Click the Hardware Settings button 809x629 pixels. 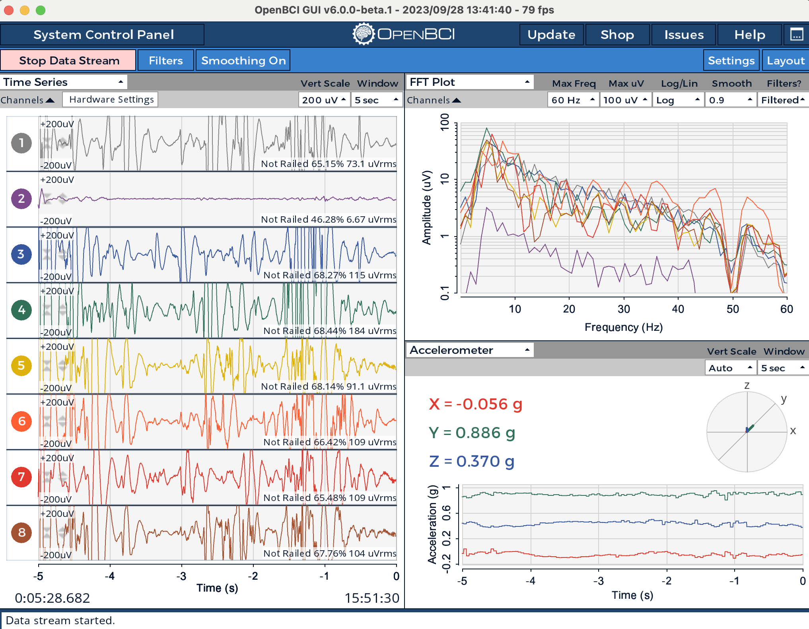pos(111,99)
